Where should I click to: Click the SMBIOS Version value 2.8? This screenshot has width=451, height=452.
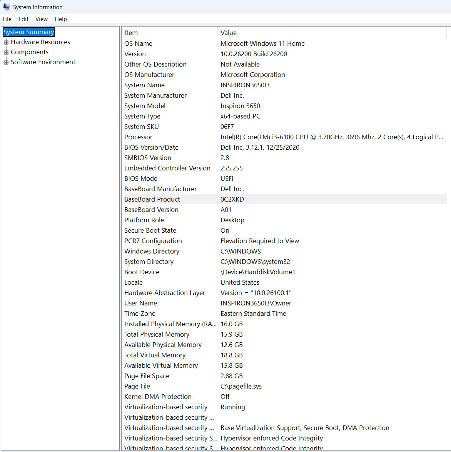225,158
